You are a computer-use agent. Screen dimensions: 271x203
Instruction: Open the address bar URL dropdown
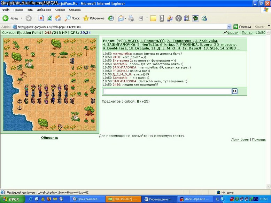[229, 27]
